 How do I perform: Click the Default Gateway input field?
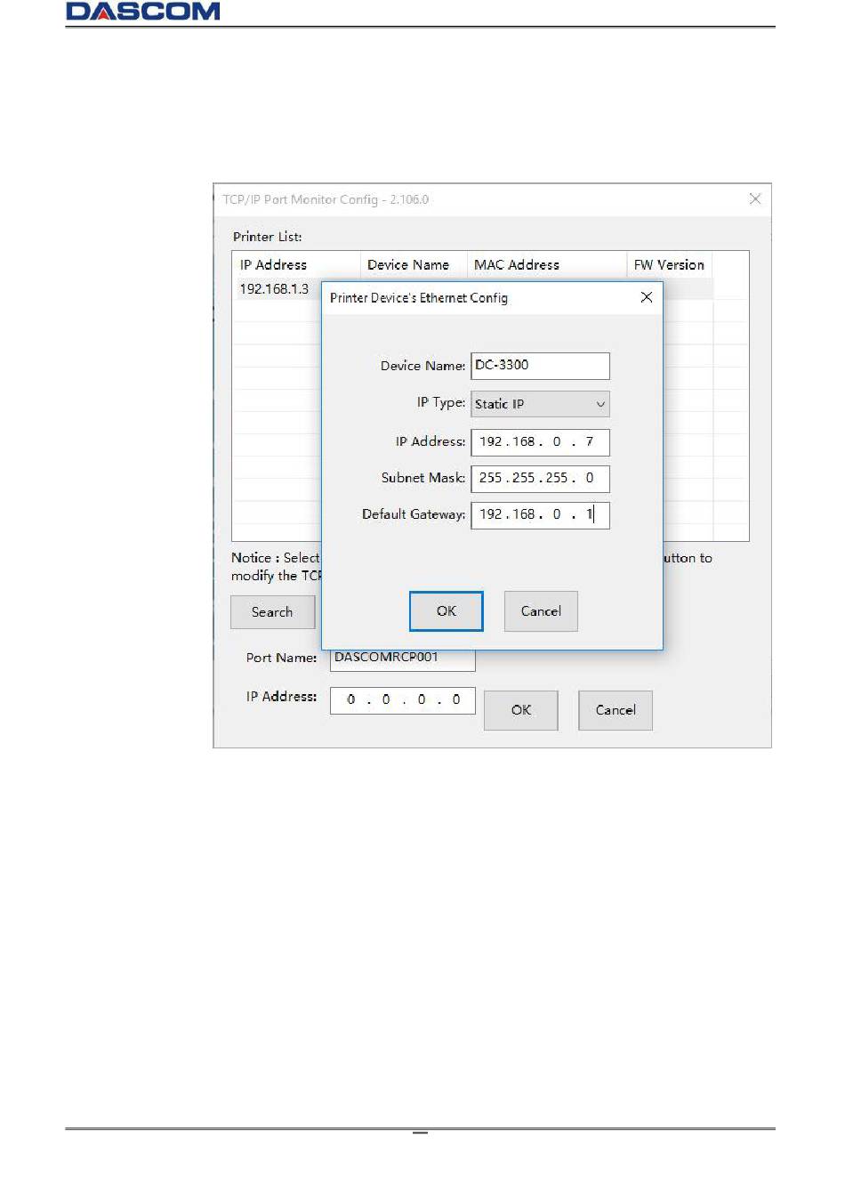pos(540,515)
